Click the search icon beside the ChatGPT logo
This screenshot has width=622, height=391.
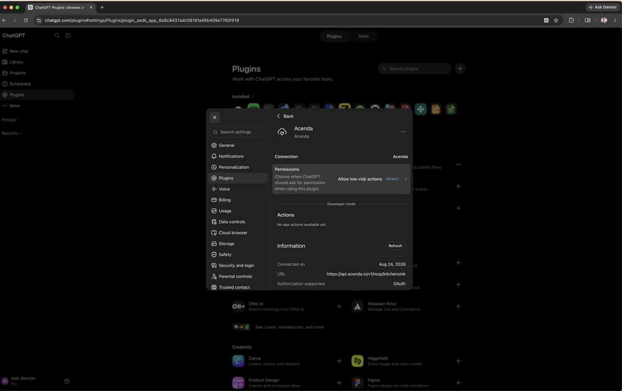click(x=57, y=35)
